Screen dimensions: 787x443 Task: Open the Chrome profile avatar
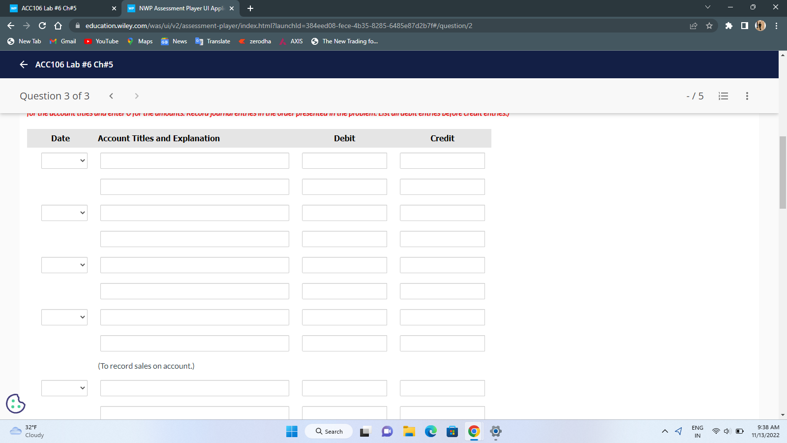(x=760, y=26)
